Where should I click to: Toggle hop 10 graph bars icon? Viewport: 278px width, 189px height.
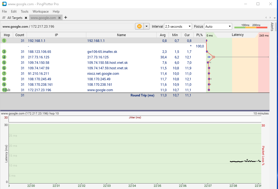(x=9, y=90)
